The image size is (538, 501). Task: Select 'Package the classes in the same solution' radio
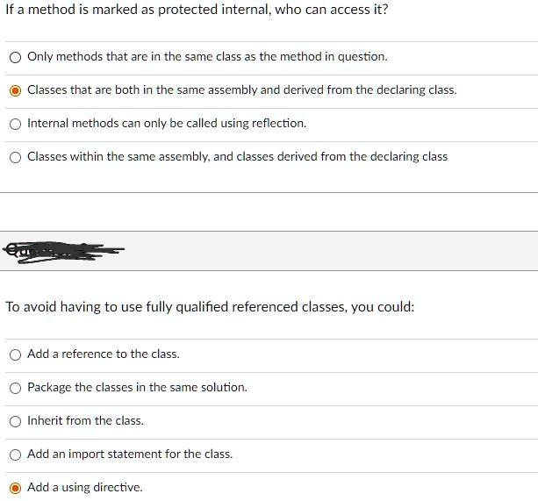[x=15, y=388]
